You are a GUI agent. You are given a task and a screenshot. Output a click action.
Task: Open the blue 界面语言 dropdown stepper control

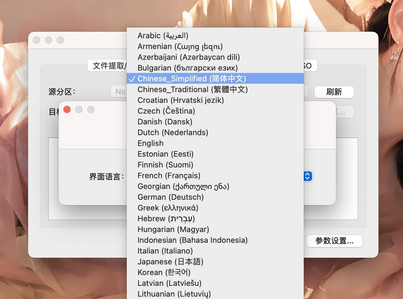point(307,176)
